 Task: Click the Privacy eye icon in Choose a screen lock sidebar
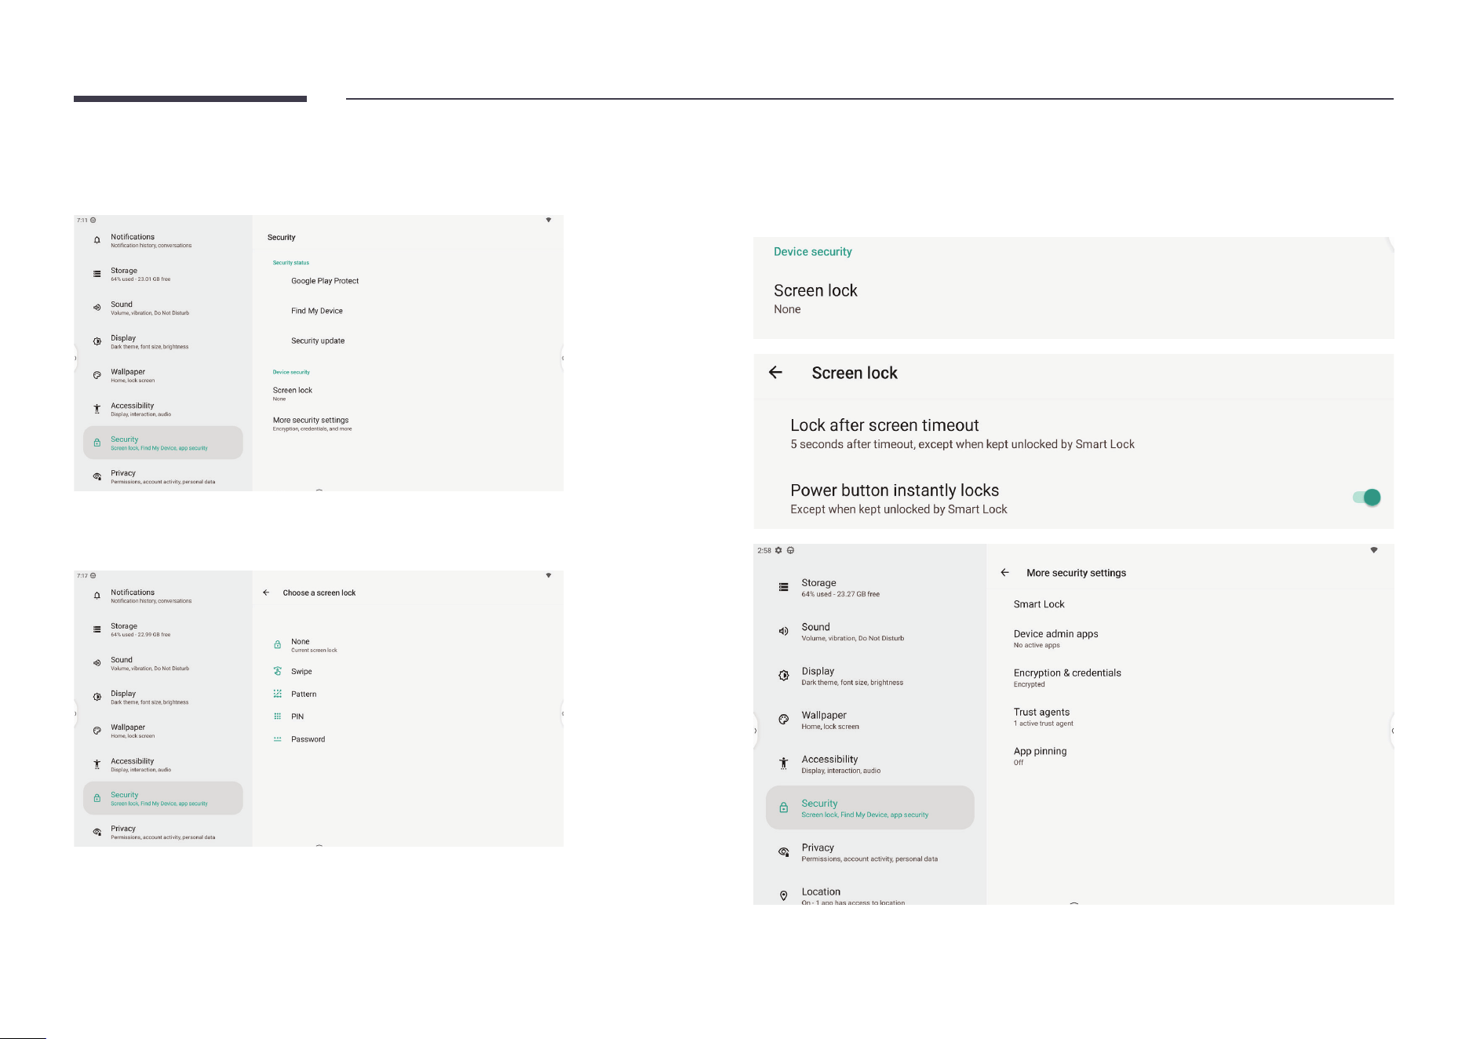[x=97, y=832]
